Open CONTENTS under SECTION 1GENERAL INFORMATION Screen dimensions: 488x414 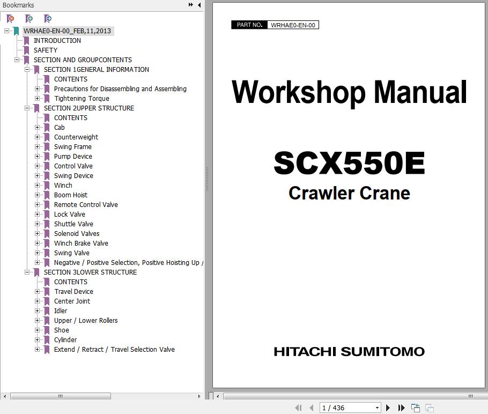(x=71, y=79)
